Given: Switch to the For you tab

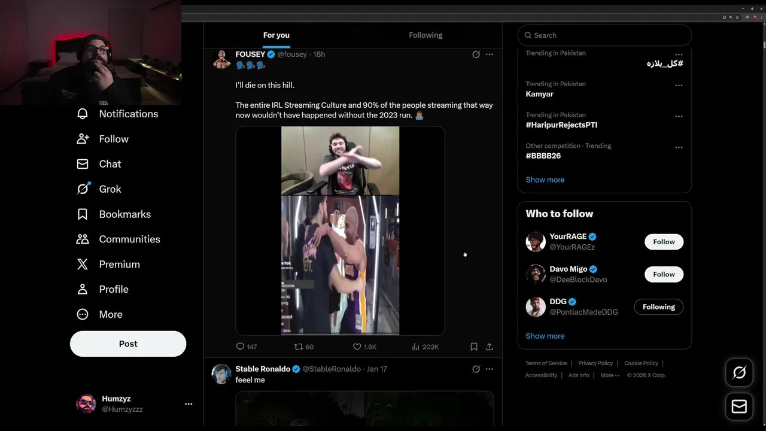Looking at the screenshot, I should [x=276, y=35].
